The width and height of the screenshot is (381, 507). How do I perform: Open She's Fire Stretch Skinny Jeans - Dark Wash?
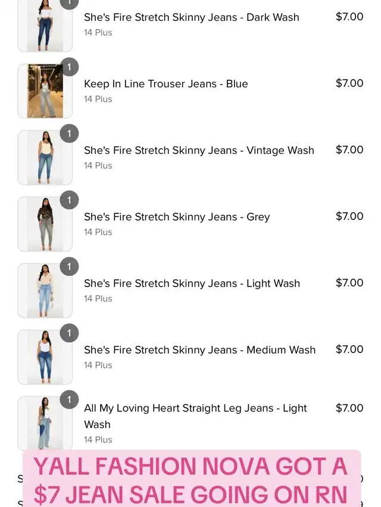(191, 17)
